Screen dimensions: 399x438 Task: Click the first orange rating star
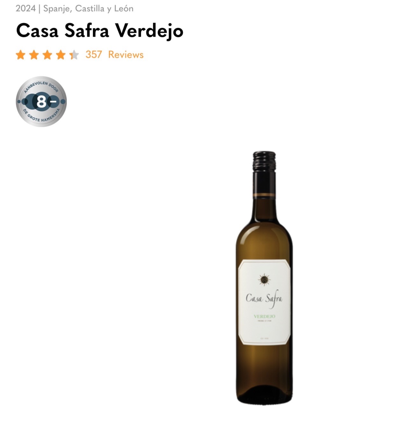[20, 55]
